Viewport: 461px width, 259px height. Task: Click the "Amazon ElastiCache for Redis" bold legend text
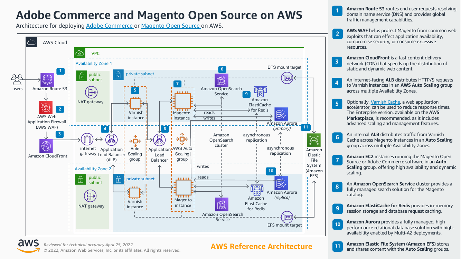[x=378, y=206]
